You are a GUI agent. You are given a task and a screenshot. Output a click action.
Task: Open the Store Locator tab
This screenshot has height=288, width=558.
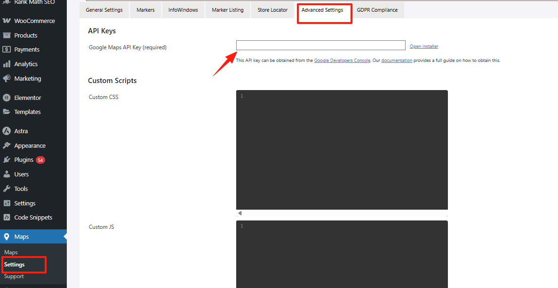(272, 9)
